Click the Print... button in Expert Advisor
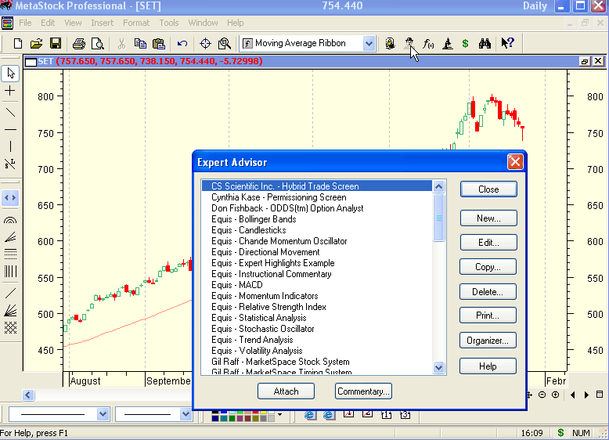 (x=488, y=316)
